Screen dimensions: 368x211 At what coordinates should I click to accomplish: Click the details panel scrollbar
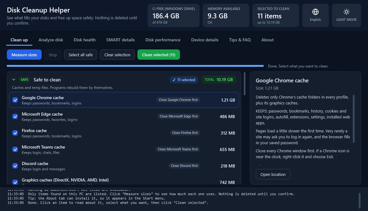pos(354,119)
